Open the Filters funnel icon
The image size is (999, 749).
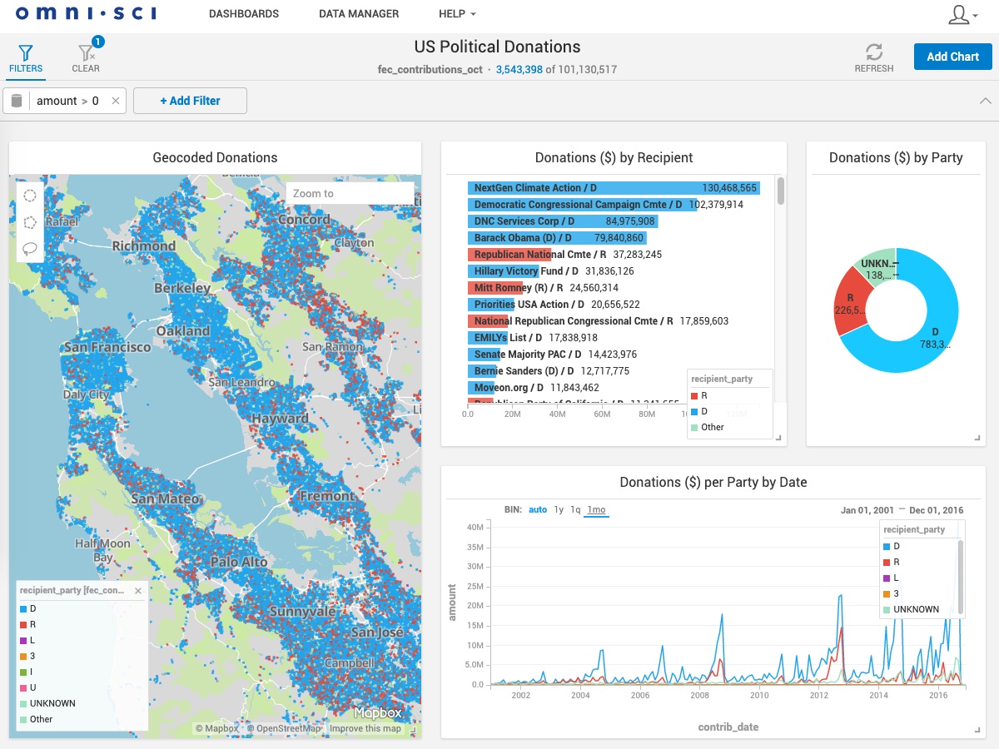tap(26, 58)
